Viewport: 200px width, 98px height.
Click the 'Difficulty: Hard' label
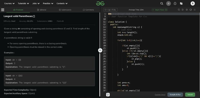(x=9, y=21)
